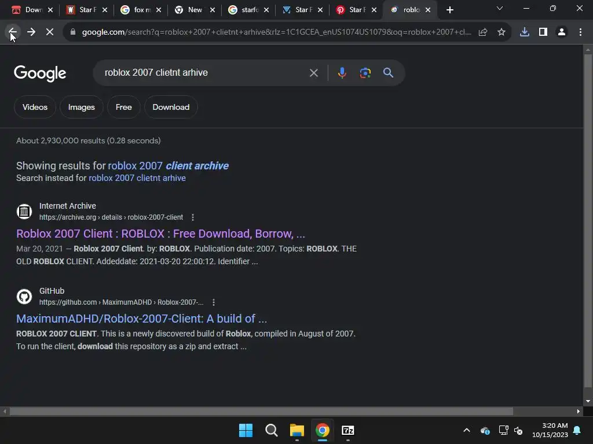Screen dimensions: 593x444
Task: Click the muted volume tray icon
Action: (518, 430)
